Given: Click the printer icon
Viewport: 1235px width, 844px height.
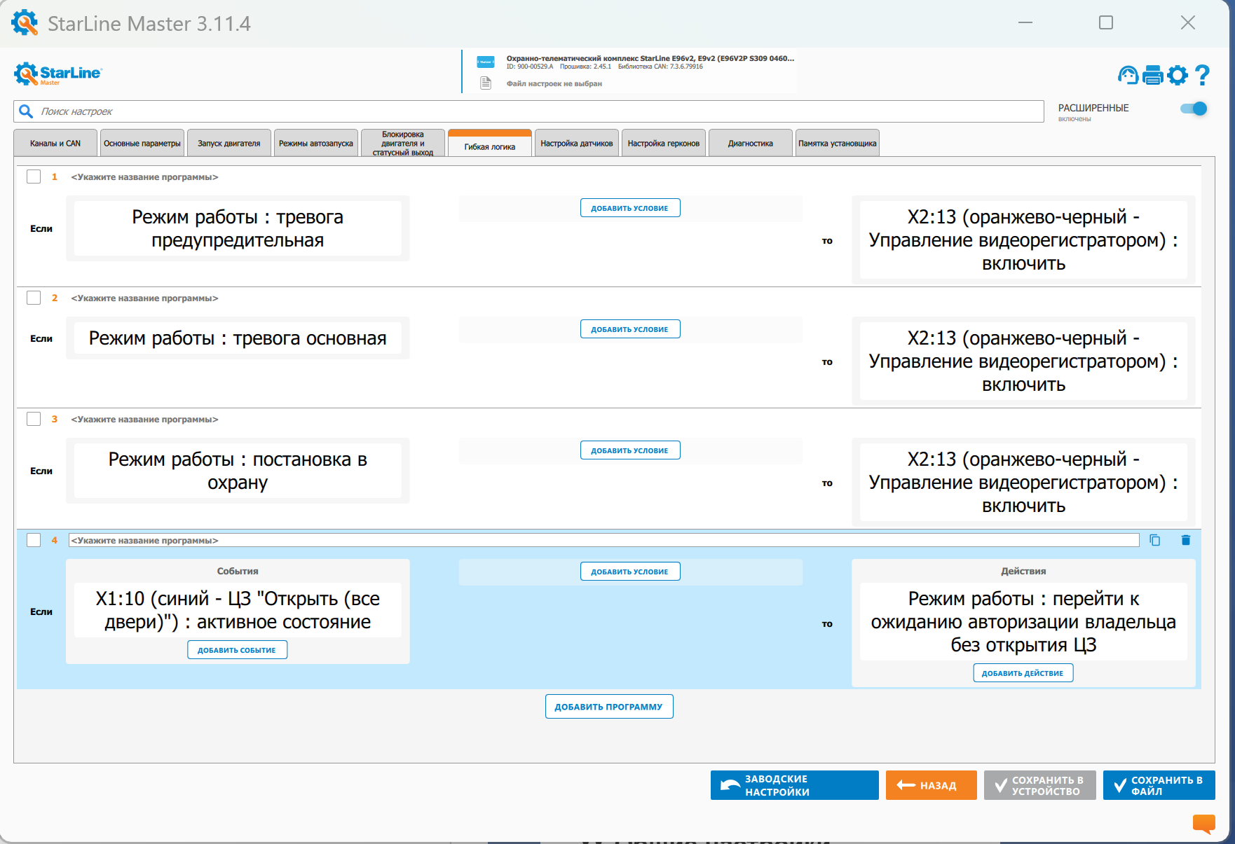Looking at the screenshot, I should point(1152,75).
